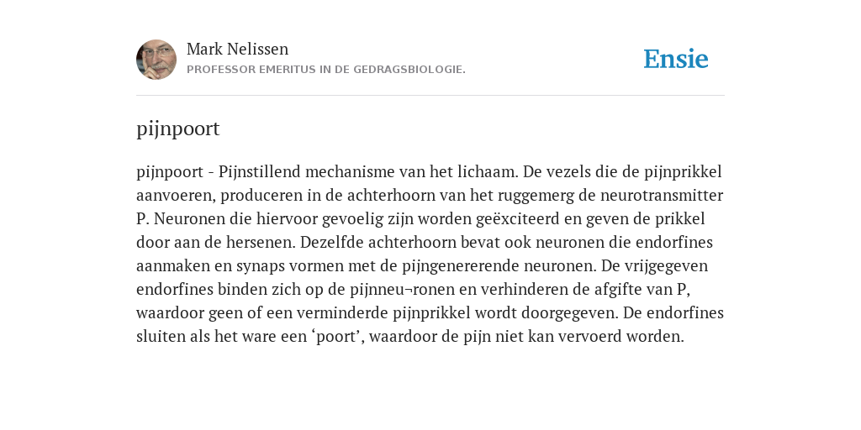Image resolution: width=861 pixels, height=430 pixels.
Task: Click the author name Mark Nelissen
Action: click(x=237, y=49)
